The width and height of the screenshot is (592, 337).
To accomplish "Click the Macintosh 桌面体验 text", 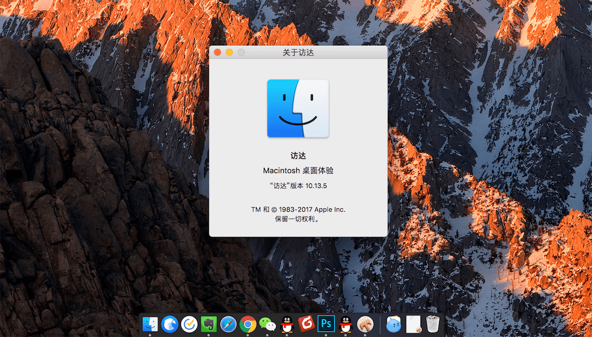I will point(298,171).
